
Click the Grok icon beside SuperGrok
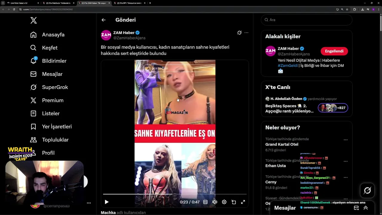click(33, 87)
